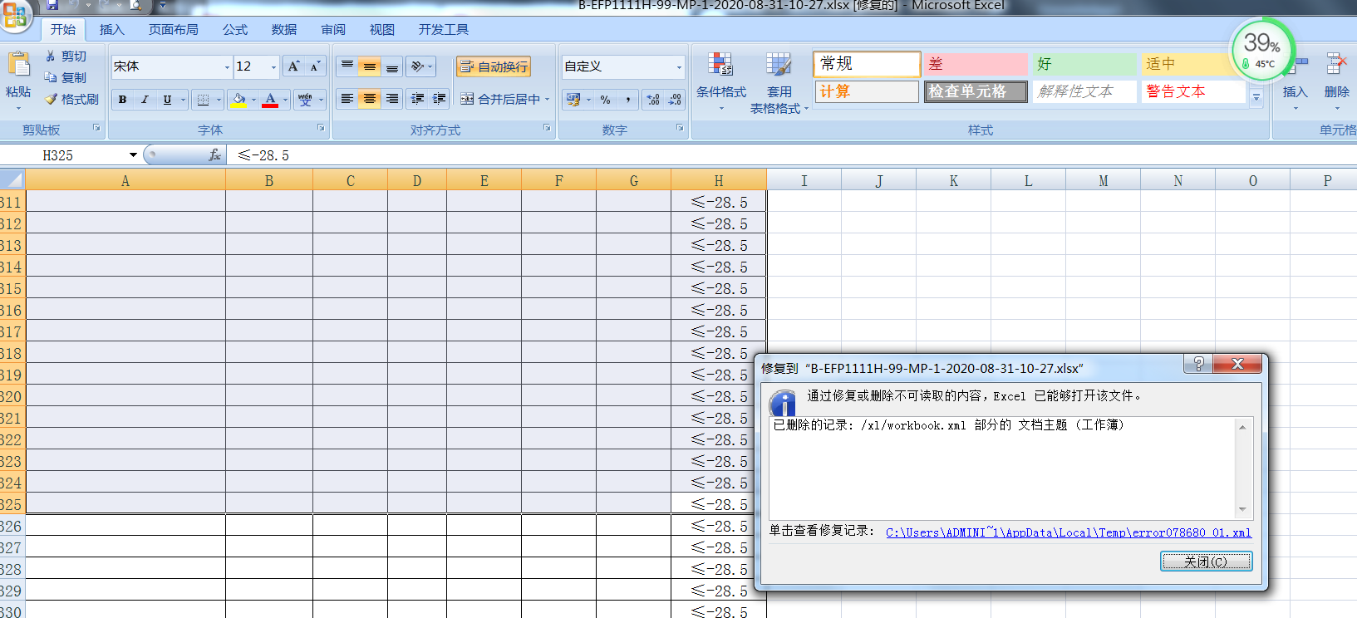Toggle Italic formatting
Viewport: 1357px width, 618px height.
pos(145,100)
